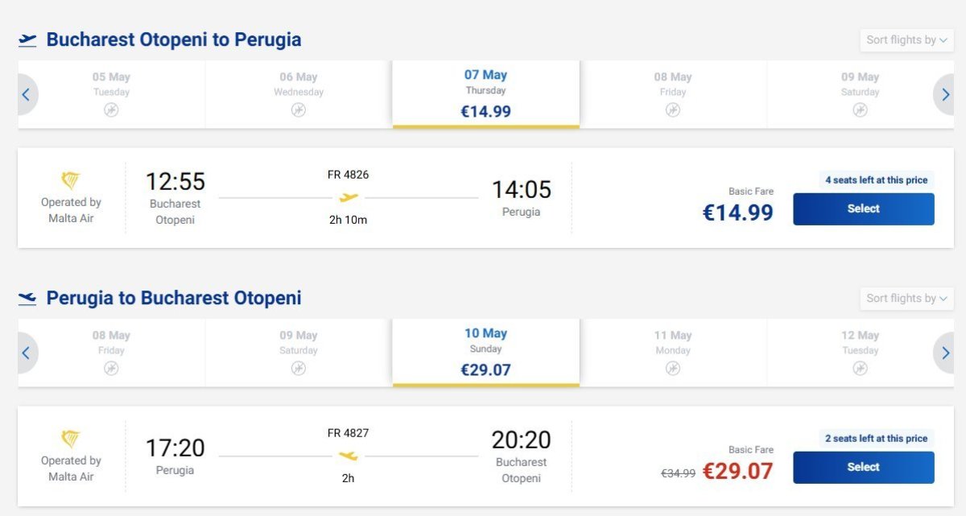Show later return dates with the right arrow
Image resolution: width=966 pixels, height=516 pixels.
(x=945, y=353)
